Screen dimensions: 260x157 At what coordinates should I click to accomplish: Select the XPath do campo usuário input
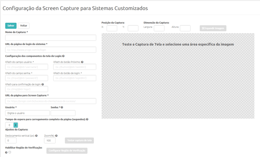tap(26, 67)
